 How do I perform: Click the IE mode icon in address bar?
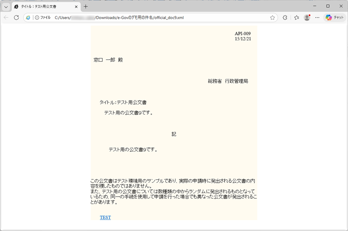click(x=28, y=18)
